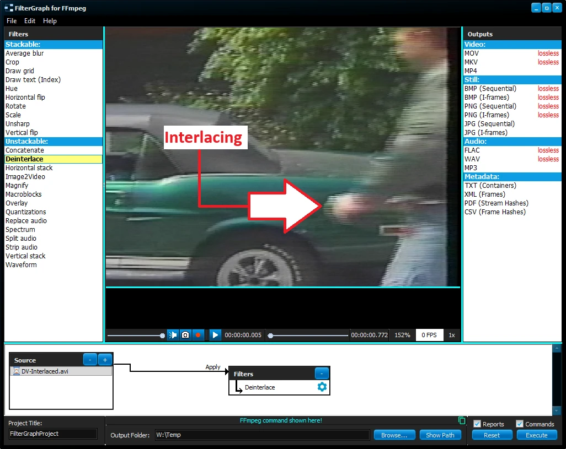Click the plus button in Source panel
Screen dimensions: 566x449
click(x=105, y=360)
